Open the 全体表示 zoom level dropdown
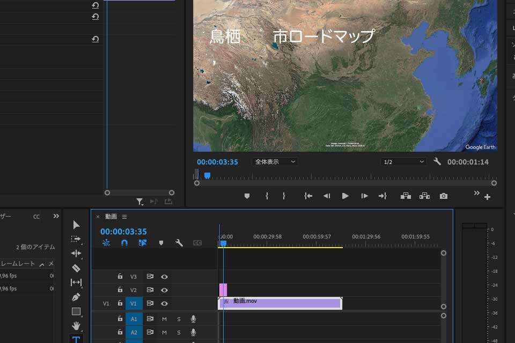This screenshot has width=515, height=343. [275, 162]
